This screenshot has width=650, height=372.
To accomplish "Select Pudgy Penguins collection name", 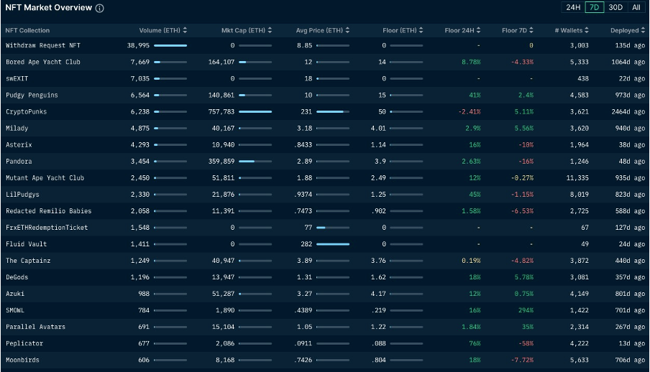I will (x=32, y=95).
